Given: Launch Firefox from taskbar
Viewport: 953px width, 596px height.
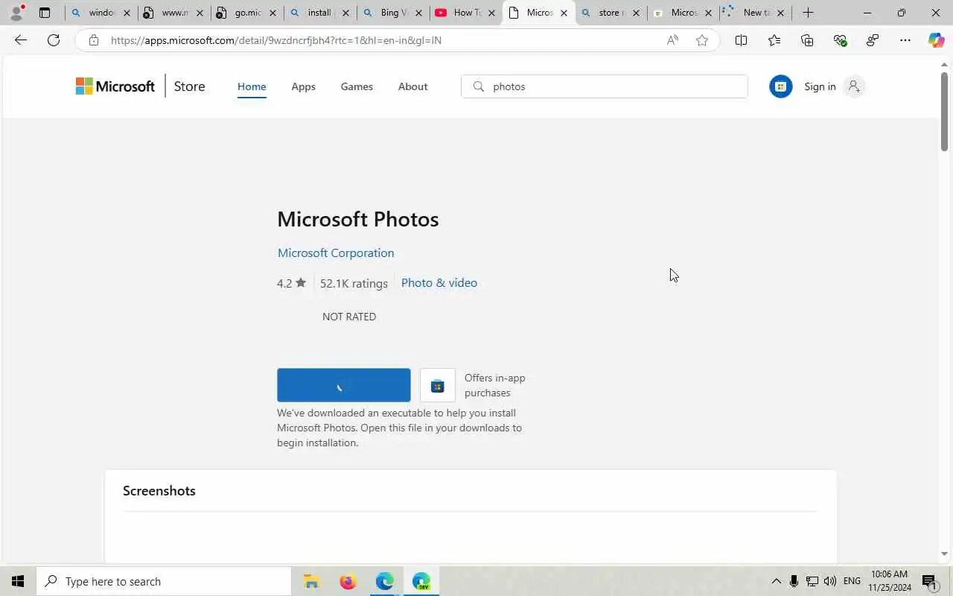Looking at the screenshot, I should point(348,581).
